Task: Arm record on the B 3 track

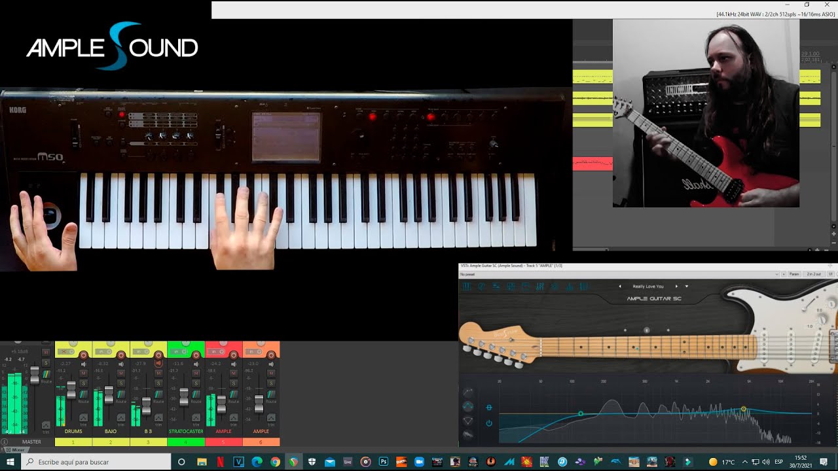Action: 158,355
